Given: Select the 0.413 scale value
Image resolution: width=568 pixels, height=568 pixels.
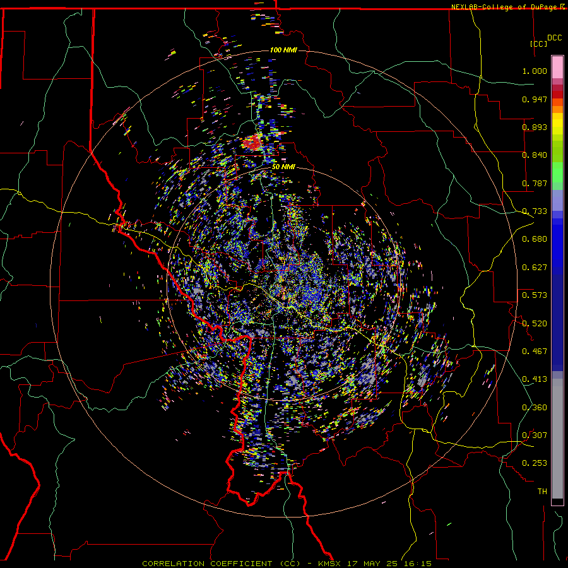Looking at the screenshot, I should 535,379.
